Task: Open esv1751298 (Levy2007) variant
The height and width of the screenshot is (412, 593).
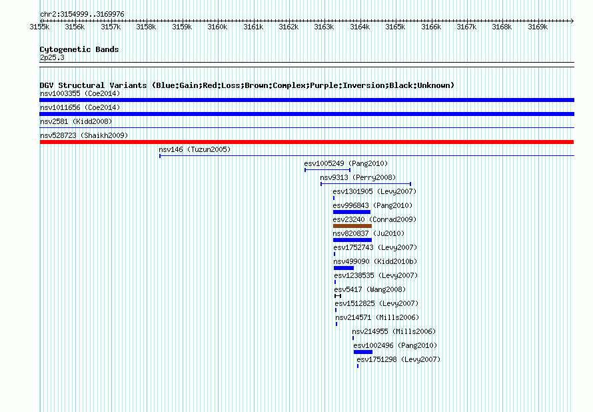Action: (398, 359)
